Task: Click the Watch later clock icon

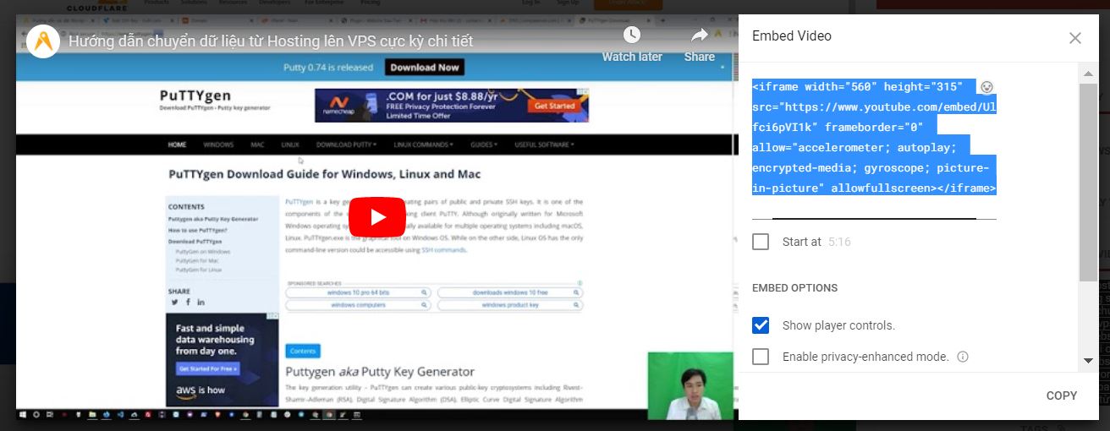Action: [632, 35]
